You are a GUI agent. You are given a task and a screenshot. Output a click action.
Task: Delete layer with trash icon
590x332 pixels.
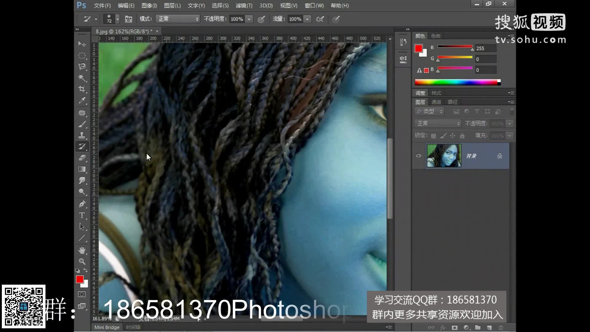(501, 327)
